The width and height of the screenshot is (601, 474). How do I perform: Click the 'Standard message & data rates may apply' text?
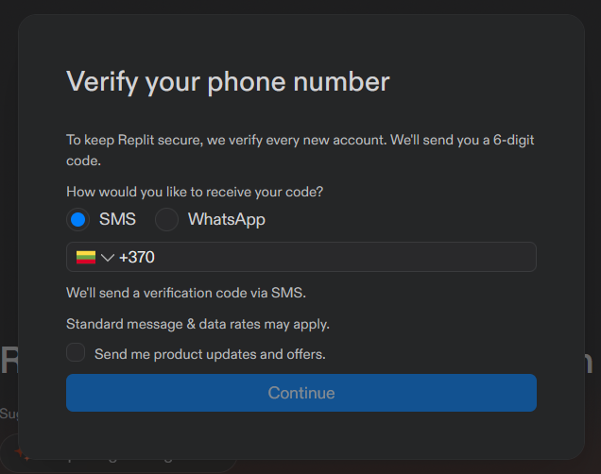(197, 324)
